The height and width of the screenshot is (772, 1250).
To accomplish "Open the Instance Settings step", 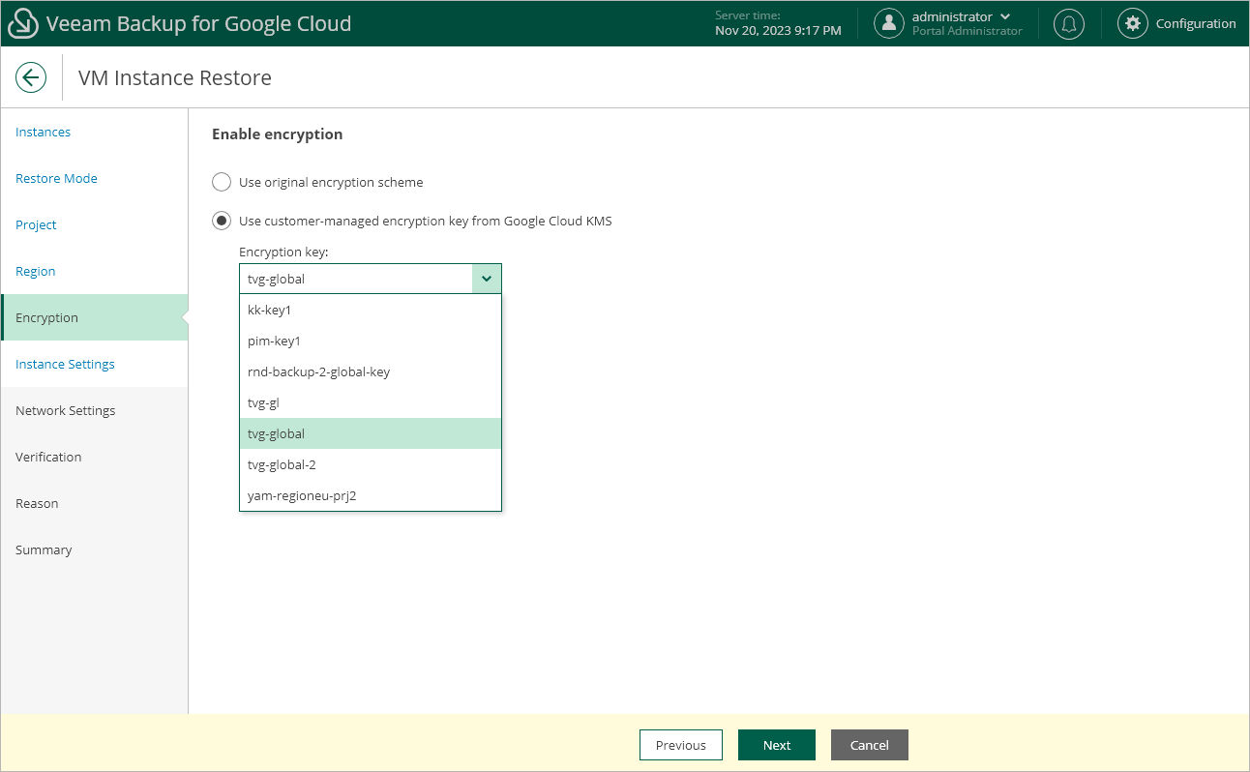I will coord(95,364).
